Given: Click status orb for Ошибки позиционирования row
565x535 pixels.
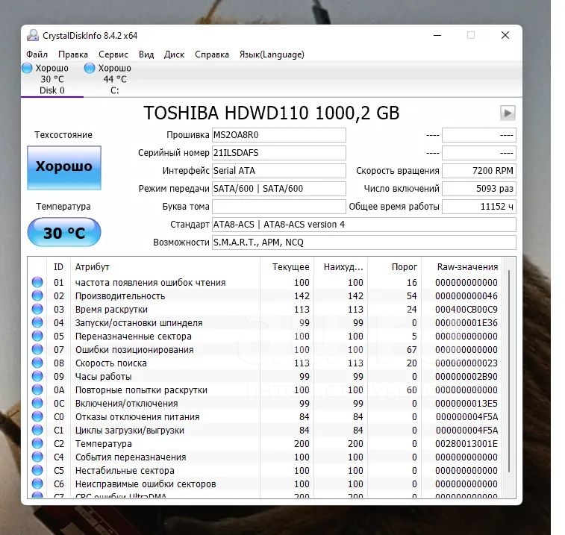Looking at the screenshot, I should point(37,349).
